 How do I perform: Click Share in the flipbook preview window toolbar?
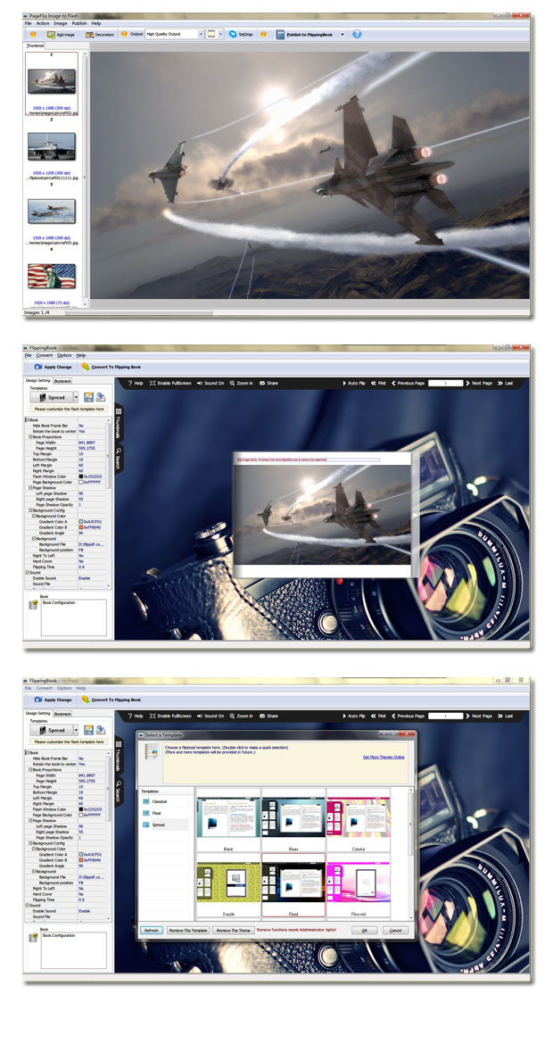pyautogui.click(x=268, y=383)
